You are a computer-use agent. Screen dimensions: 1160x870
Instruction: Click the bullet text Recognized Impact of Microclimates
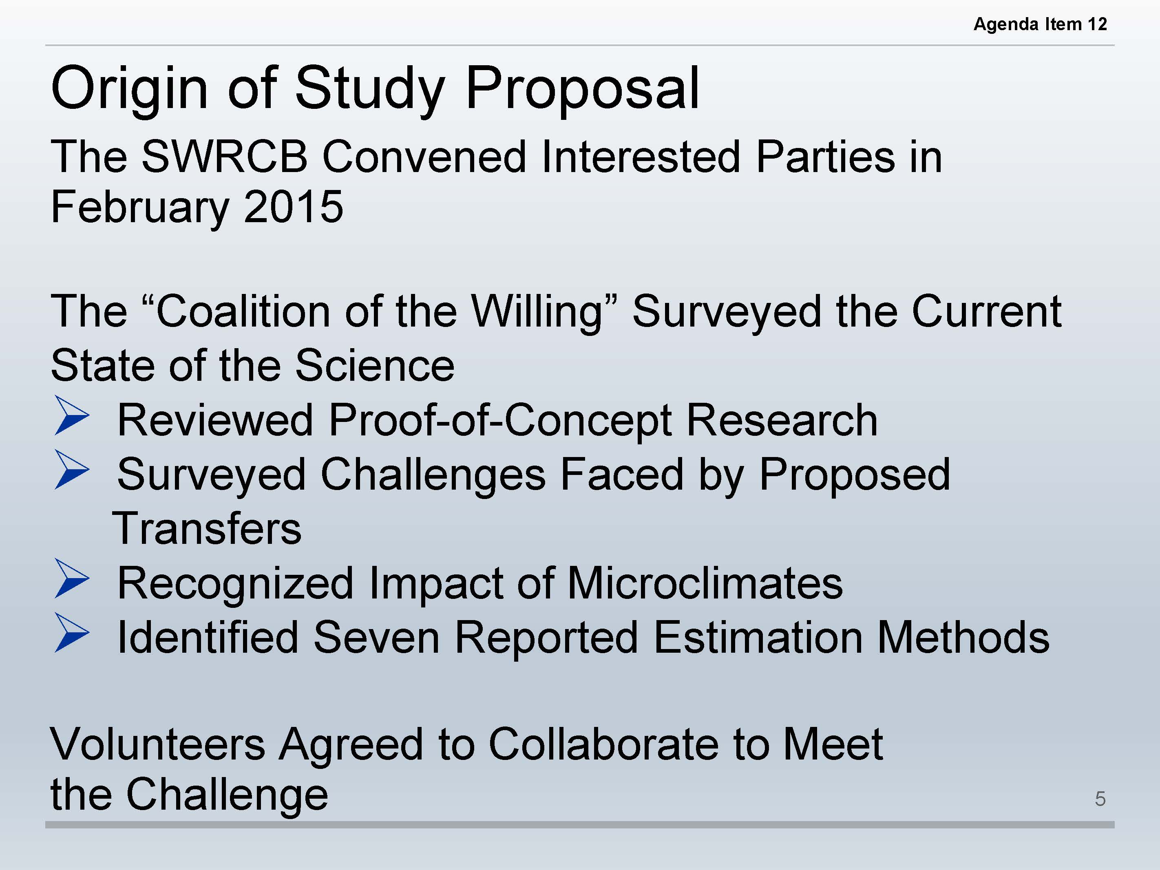click(480, 584)
